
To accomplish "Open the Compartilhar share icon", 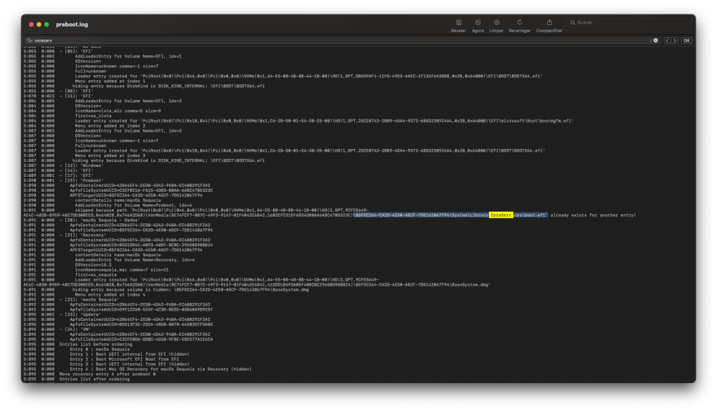I will pos(549,22).
